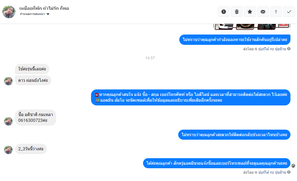Click help icon beside bottom sender name
This screenshot has width=297, height=181.
click(x=289, y=172)
